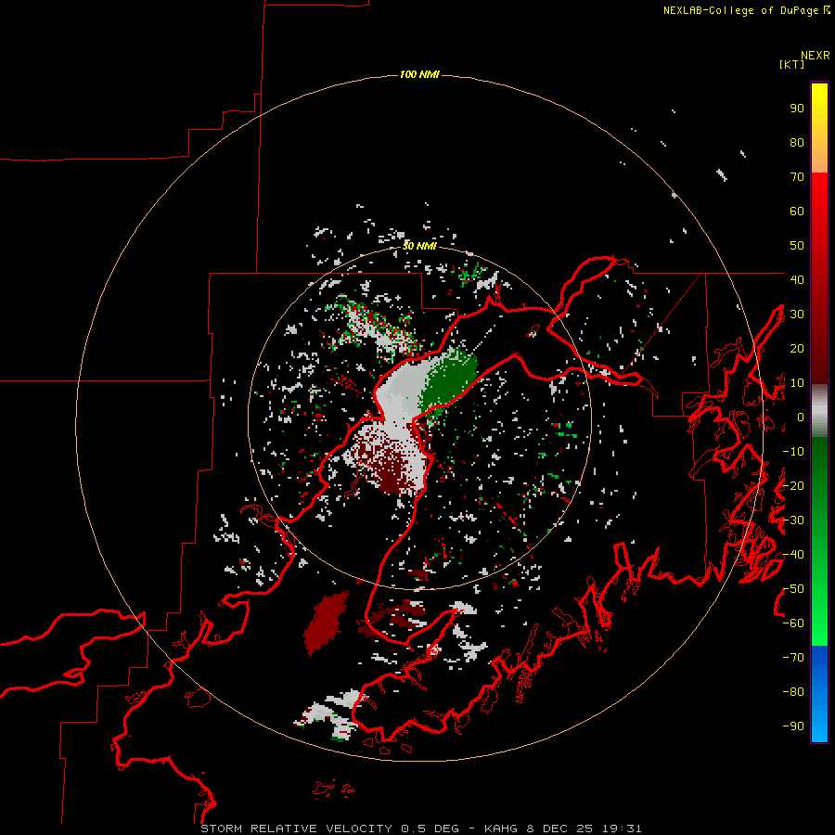
Task: Click the 30 value on the velocity scale
Action: (x=797, y=315)
